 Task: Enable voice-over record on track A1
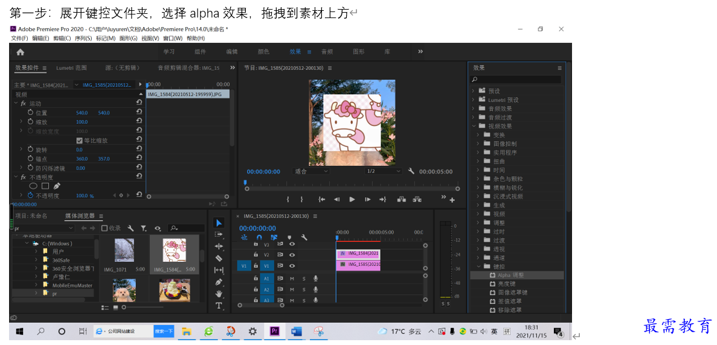coord(315,279)
